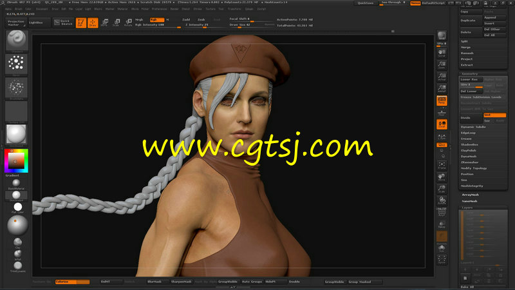Expand the Project section
The height and width of the screenshot is (290, 515).
pyautogui.click(x=467, y=59)
